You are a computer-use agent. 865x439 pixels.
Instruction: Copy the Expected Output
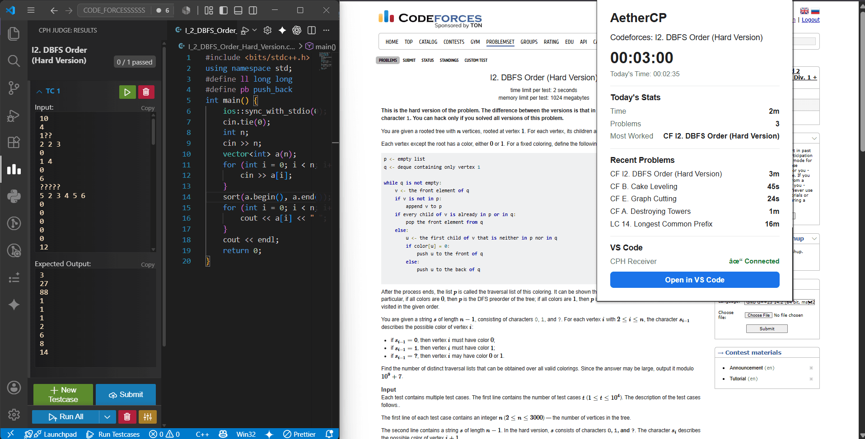pos(147,264)
